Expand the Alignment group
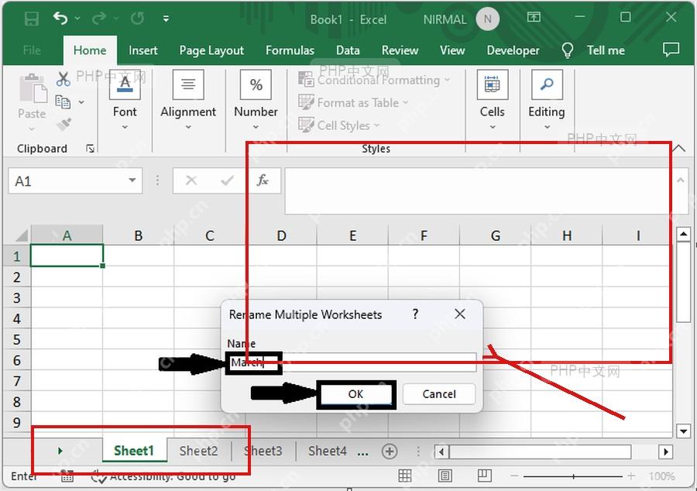697x491 pixels. pyautogui.click(x=188, y=100)
